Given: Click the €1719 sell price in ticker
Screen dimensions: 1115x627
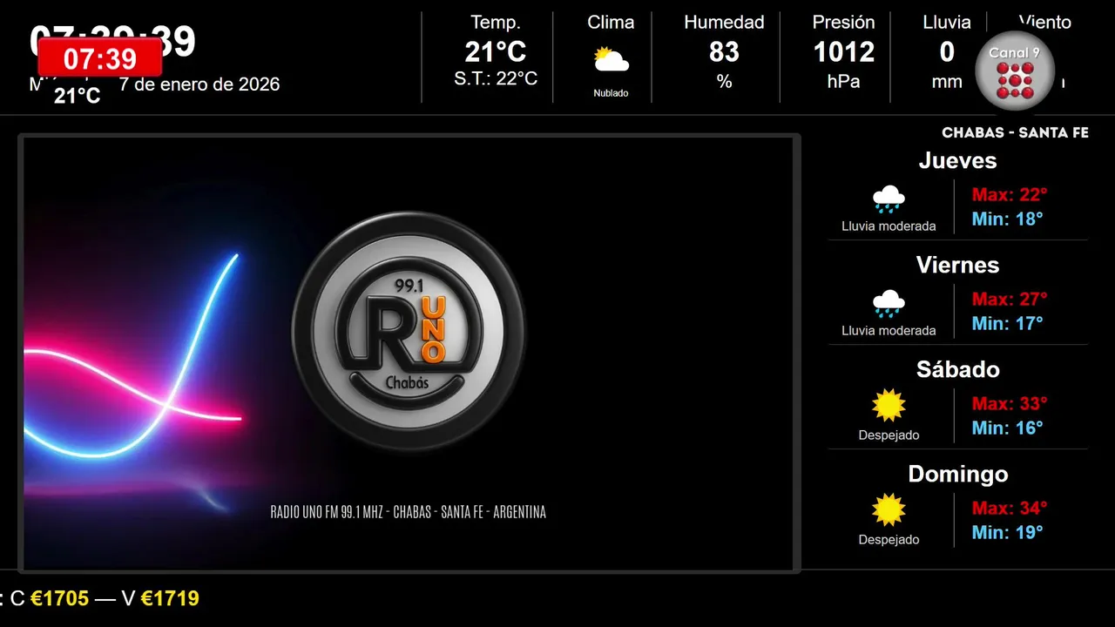Looking at the screenshot, I should 170,598.
